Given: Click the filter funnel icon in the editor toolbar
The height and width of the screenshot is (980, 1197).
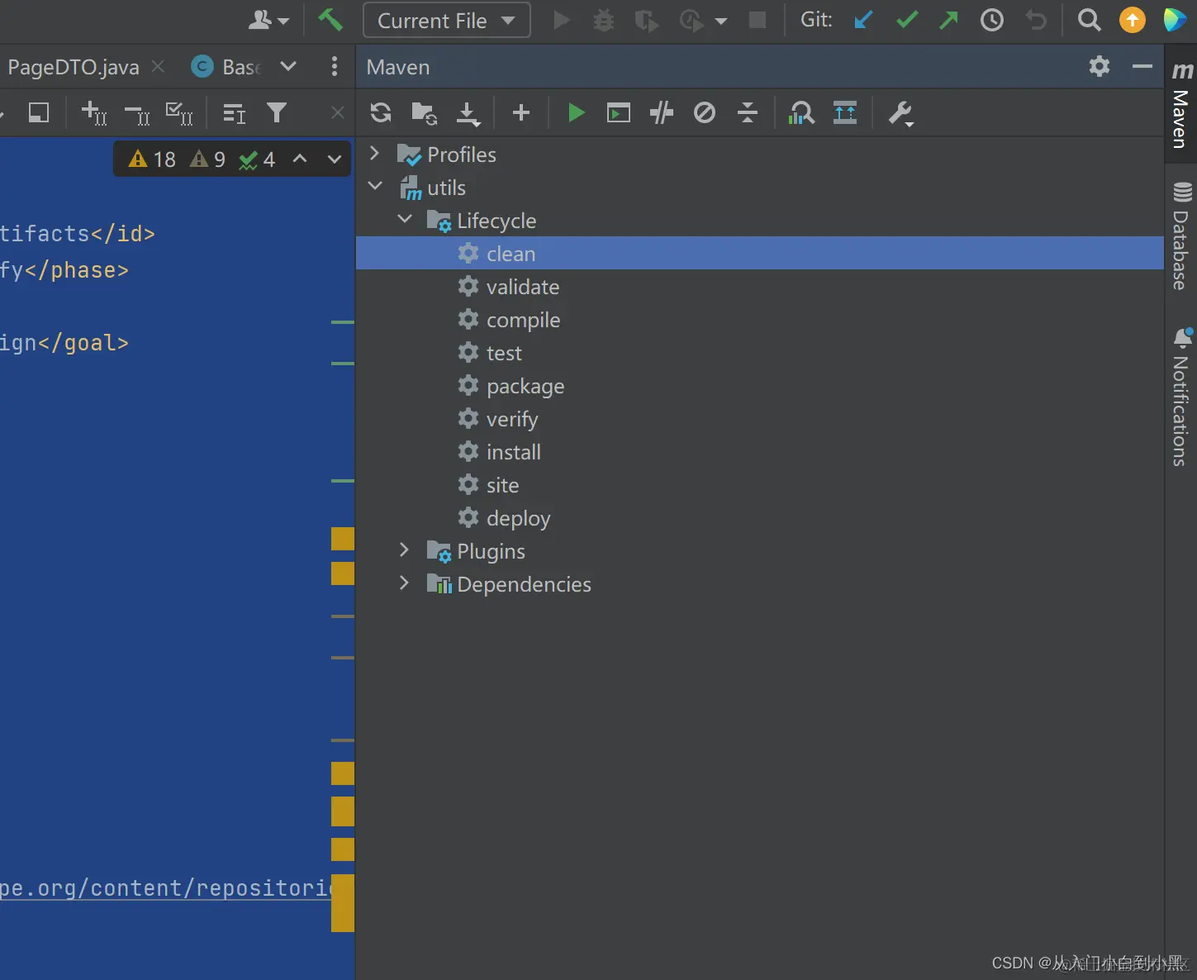Looking at the screenshot, I should pos(277,112).
